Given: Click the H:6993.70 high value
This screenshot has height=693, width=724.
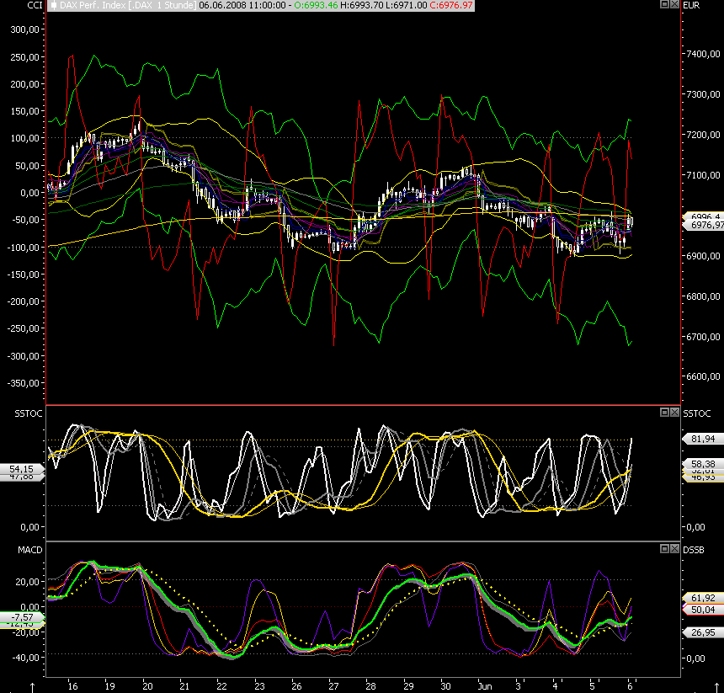Looking at the screenshot, I should point(361,6).
